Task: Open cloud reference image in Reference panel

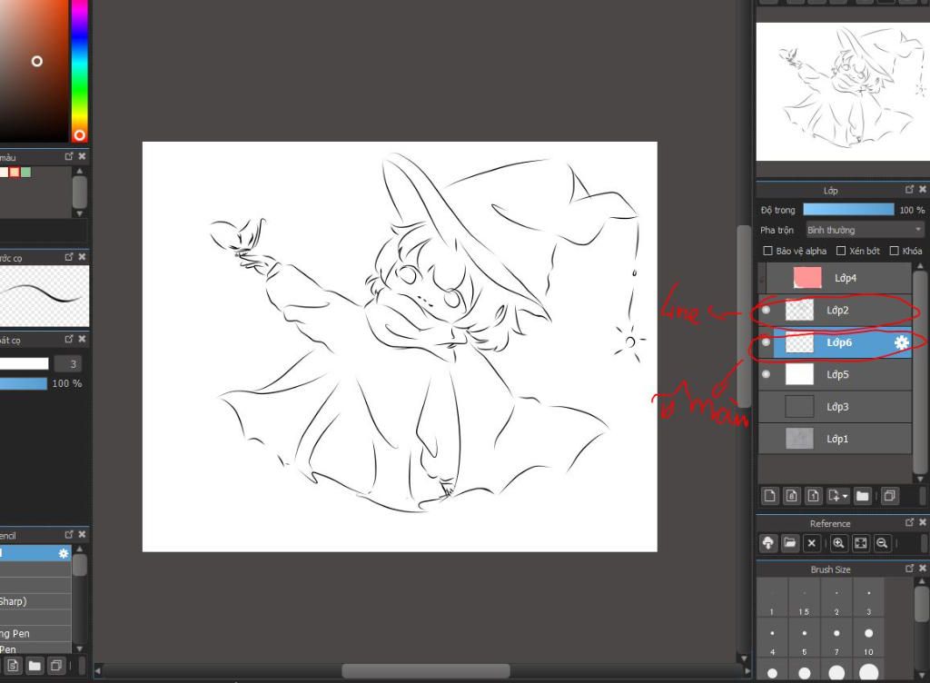Action: [x=768, y=543]
